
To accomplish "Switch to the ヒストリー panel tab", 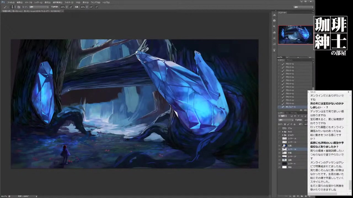I will tap(281, 60).
